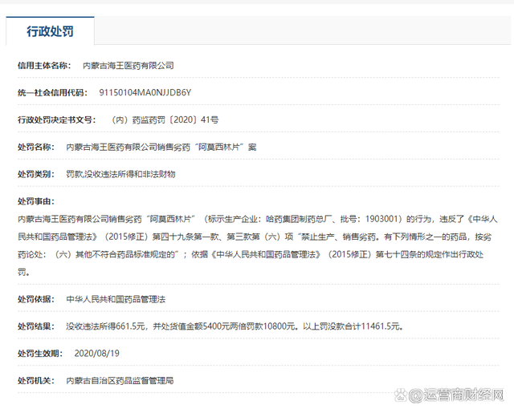
Task: Click the 处罚事由 label
Action: tap(36, 201)
